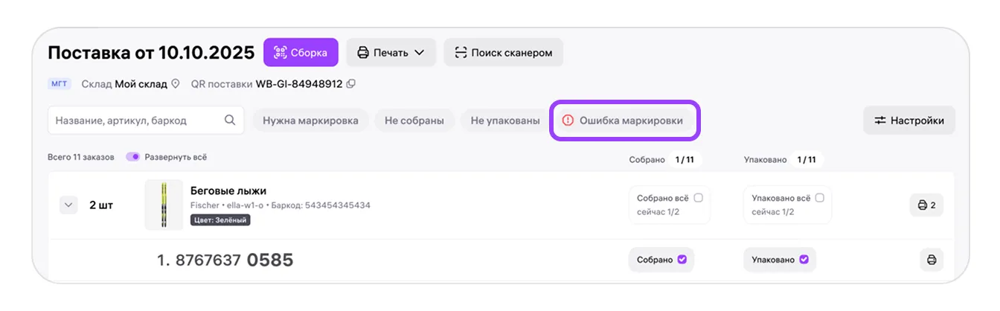
Task: Click the МГТ badge
Action: 60,84
